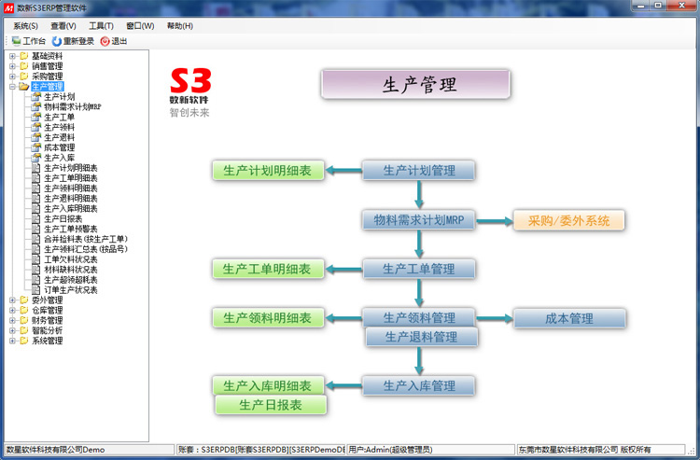700x460 pixels.
Task: Click the 生产领料 tree item icon
Action: pyautogui.click(x=36, y=127)
